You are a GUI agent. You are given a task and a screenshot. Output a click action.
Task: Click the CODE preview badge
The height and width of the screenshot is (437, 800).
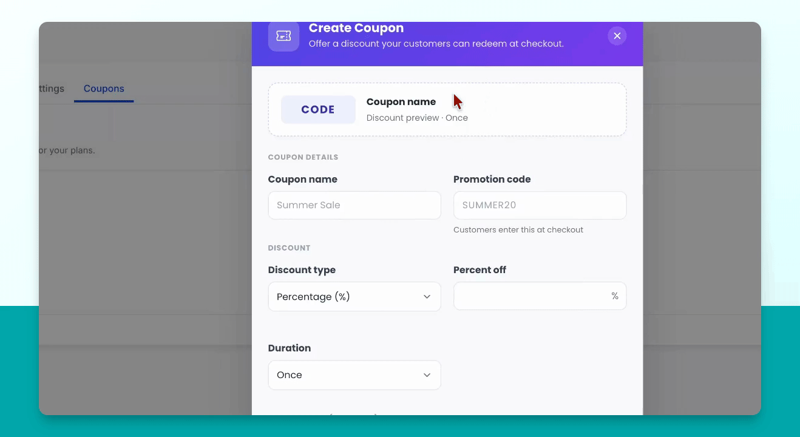[318, 110]
